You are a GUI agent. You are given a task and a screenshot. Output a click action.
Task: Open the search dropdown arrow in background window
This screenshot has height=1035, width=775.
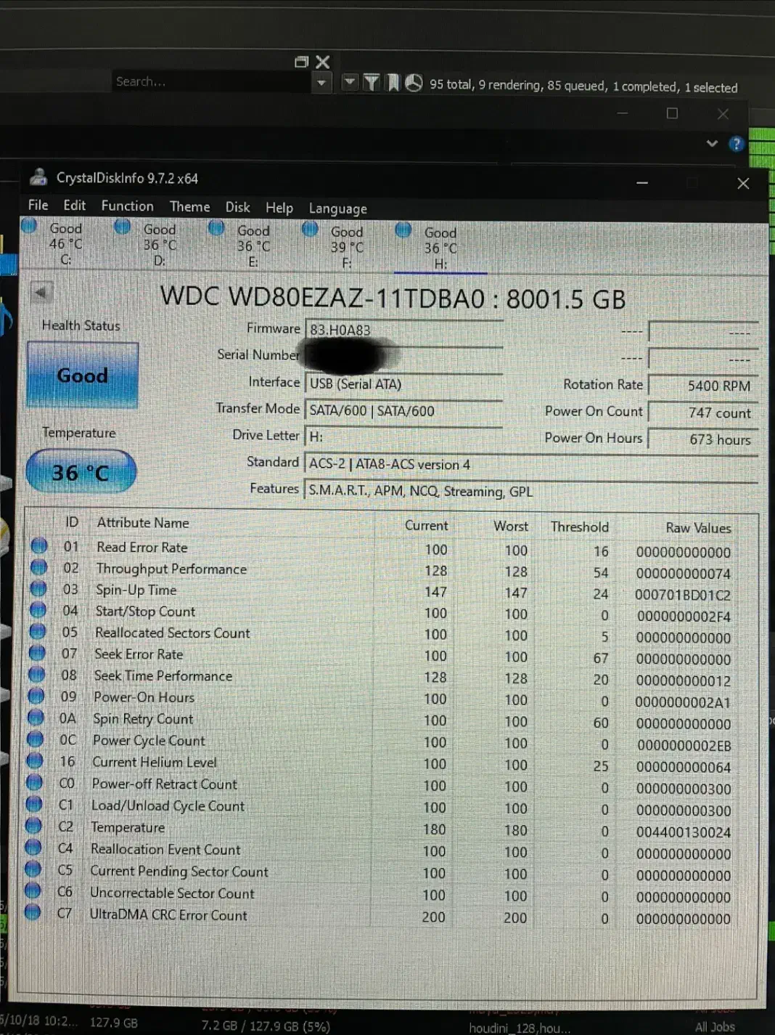[x=321, y=83]
